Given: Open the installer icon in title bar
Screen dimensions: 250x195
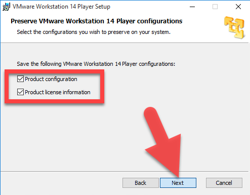Looking at the screenshot, I should click(x=6, y=7).
